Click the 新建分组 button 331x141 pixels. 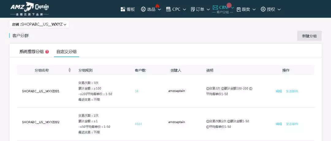point(310,36)
